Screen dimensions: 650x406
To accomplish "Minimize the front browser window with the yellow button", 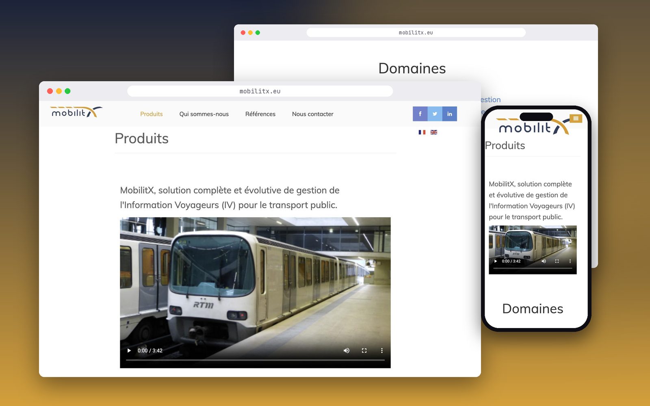I will [59, 91].
